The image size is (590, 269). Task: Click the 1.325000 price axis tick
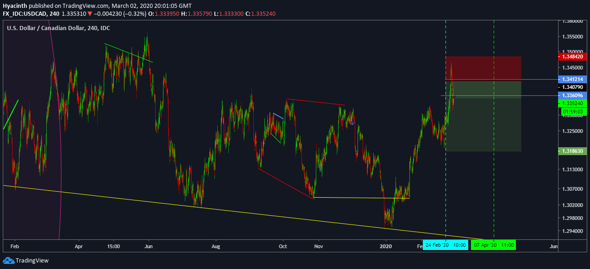point(573,131)
